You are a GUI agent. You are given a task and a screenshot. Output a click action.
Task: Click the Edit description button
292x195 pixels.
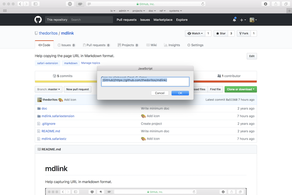tap(252, 56)
